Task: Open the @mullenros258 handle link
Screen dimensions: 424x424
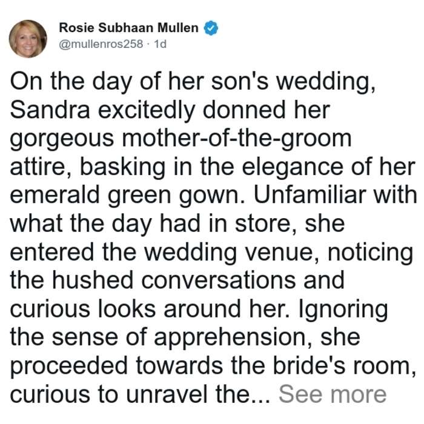Action: point(101,44)
